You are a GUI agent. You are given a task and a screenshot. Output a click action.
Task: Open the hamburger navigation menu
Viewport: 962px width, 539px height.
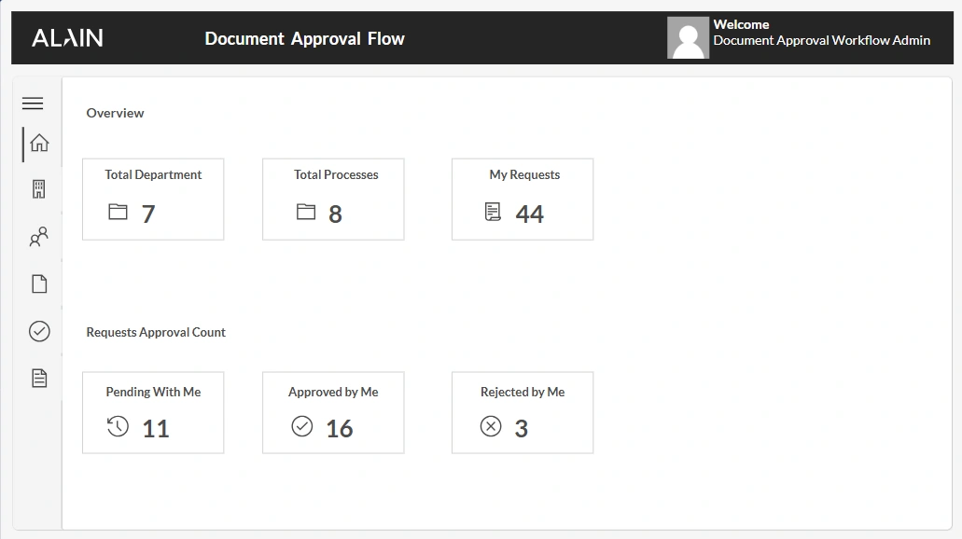[33, 104]
